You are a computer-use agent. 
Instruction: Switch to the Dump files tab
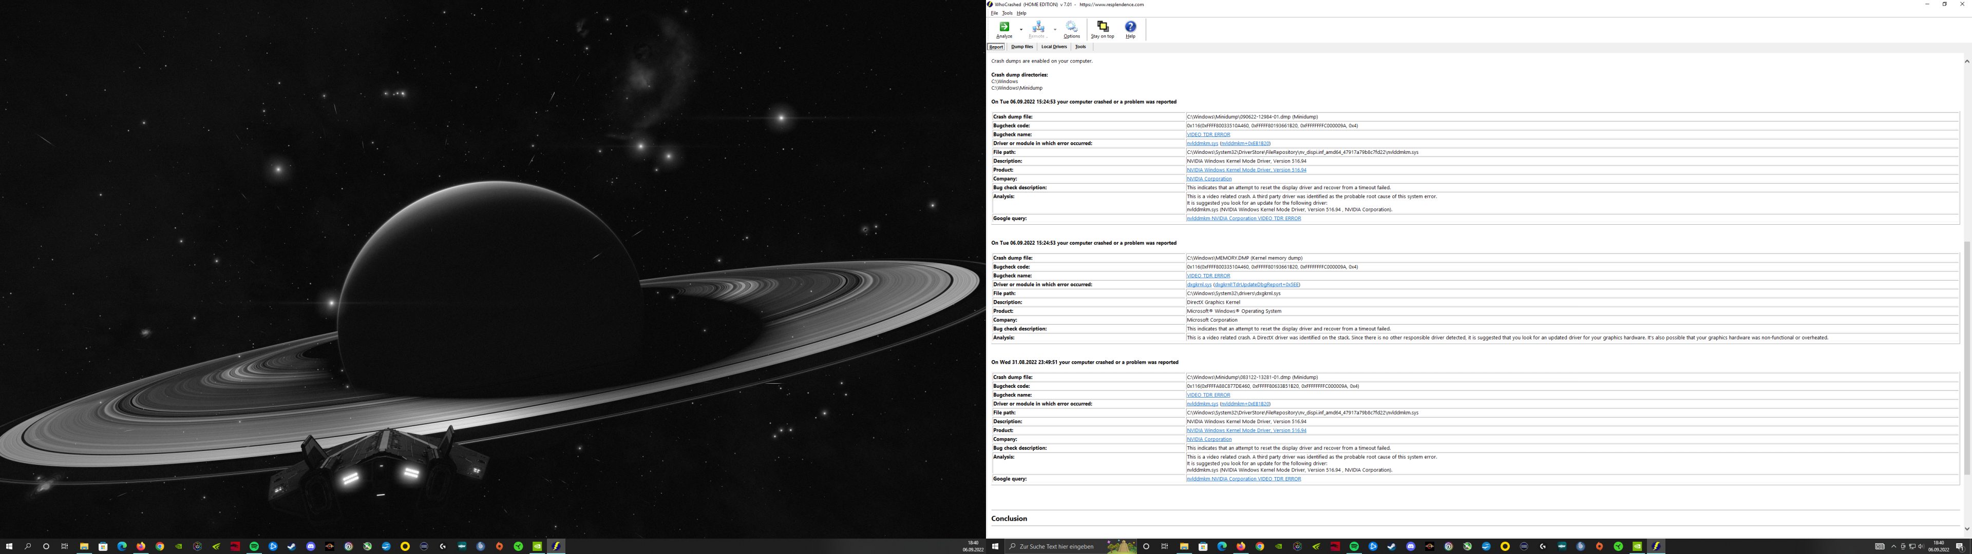coord(1021,47)
